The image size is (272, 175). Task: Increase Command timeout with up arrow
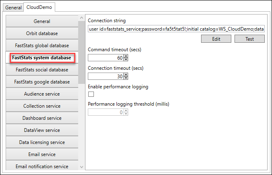tap(126, 56)
